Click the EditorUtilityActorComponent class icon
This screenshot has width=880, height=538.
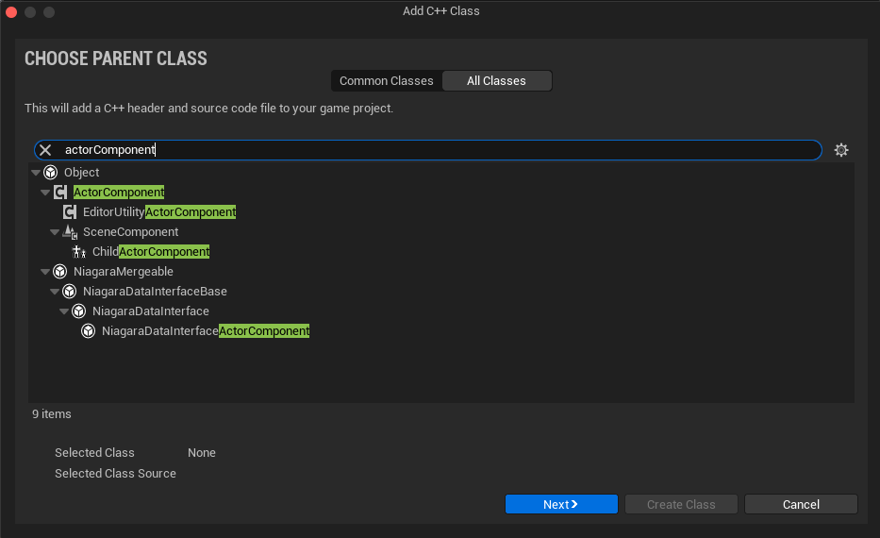[x=70, y=211]
